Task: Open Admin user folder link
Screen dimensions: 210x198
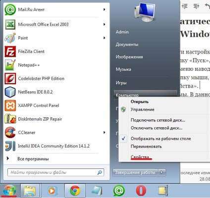Action: 122,32
